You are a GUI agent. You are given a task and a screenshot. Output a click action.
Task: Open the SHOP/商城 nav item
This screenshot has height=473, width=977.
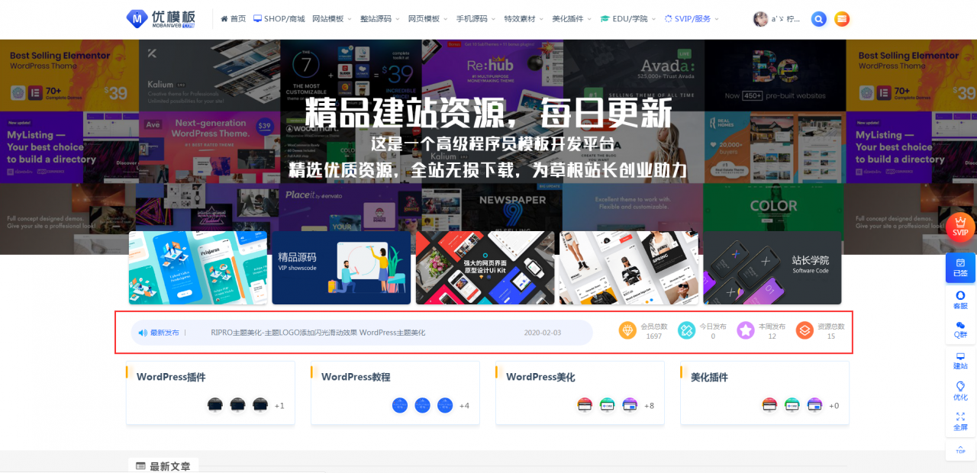click(x=279, y=19)
